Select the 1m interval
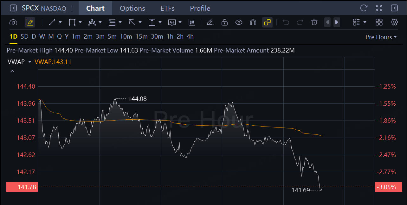 (x=76, y=37)
